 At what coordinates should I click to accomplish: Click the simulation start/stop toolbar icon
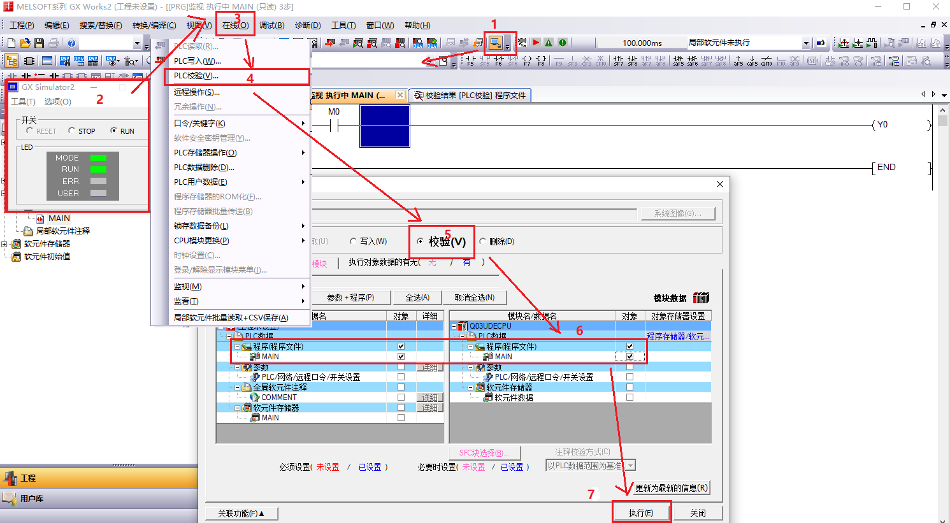click(495, 43)
